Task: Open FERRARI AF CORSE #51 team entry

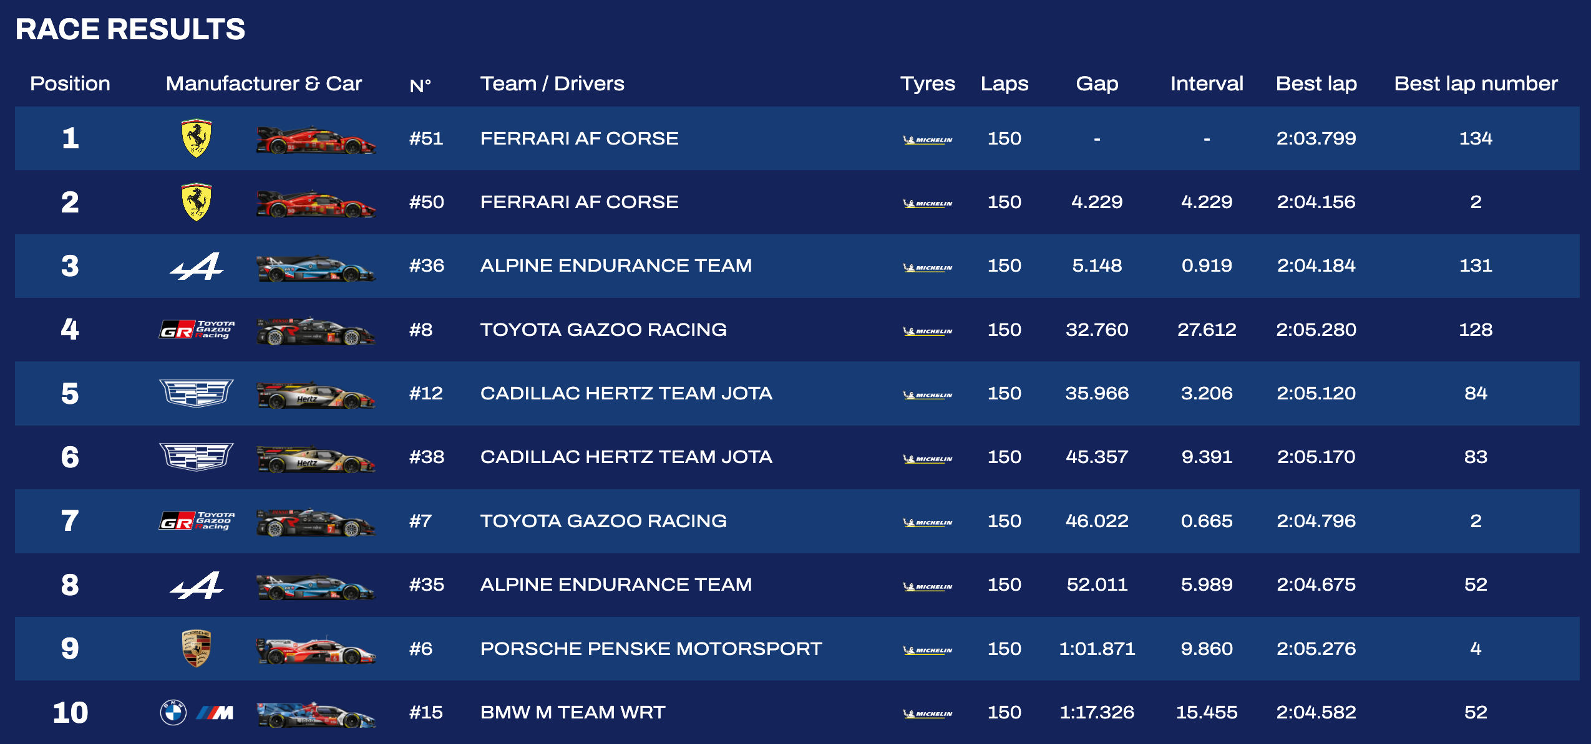Action: 579,138
